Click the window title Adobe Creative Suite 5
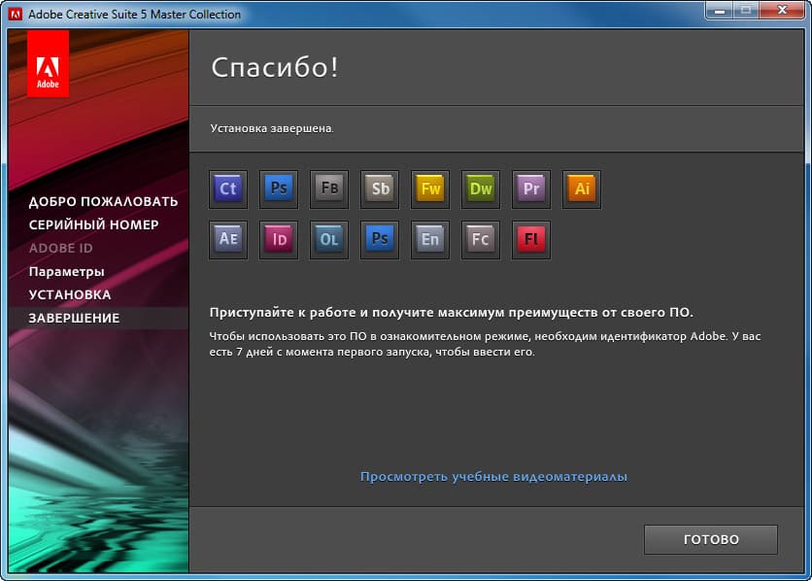812x581 pixels. click(135, 15)
